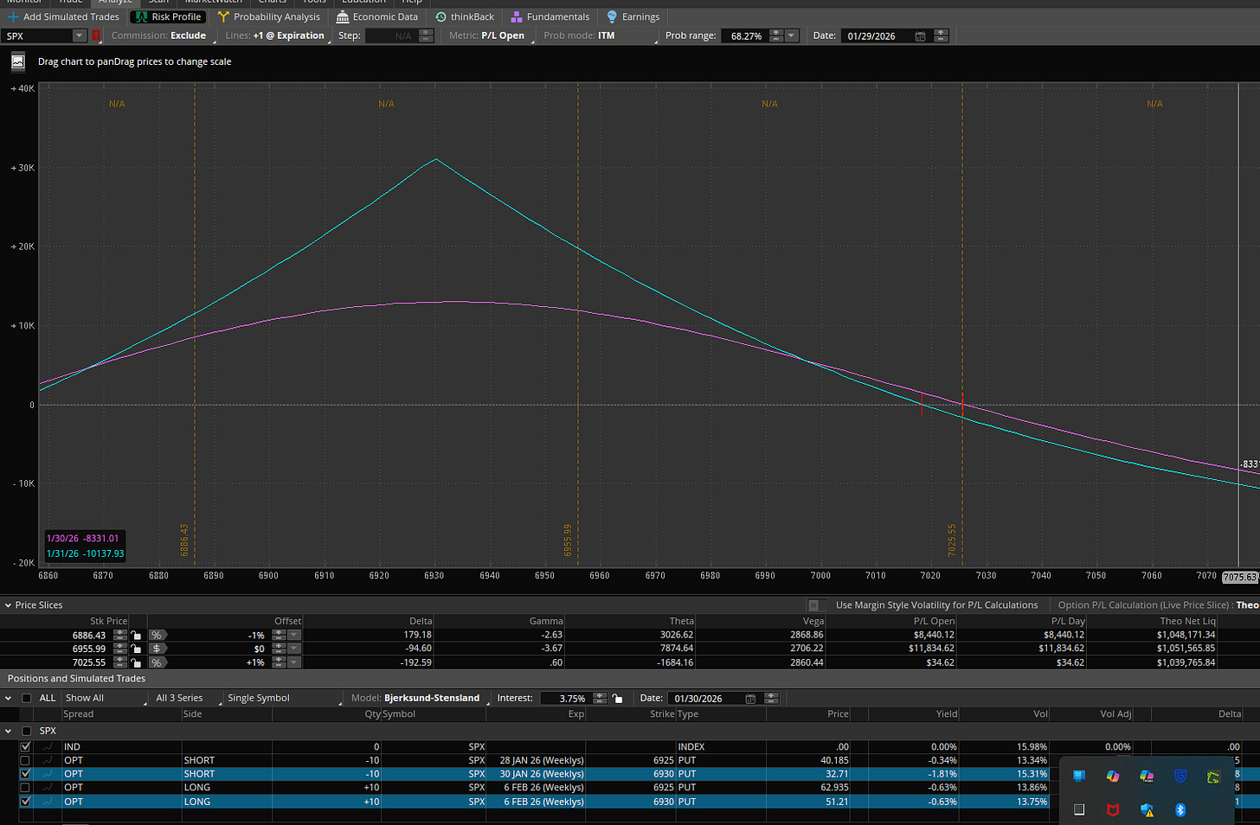1260x825 pixels.
Task: Click the dollar offset icon on the 6955.99 slice
Action: tap(157, 649)
